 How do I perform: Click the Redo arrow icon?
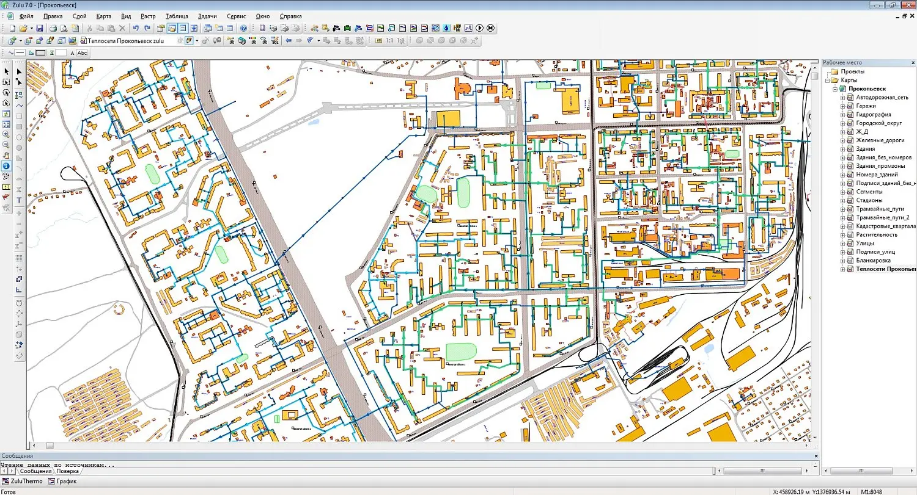click(147, 28)
